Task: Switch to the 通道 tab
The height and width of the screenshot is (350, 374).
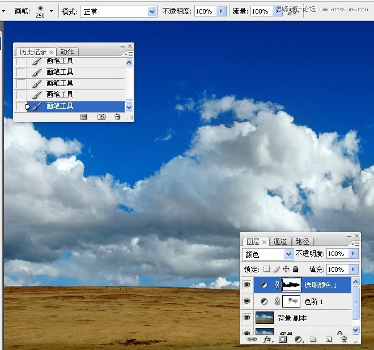Action: pyautogui.click(x=280, y=241)
